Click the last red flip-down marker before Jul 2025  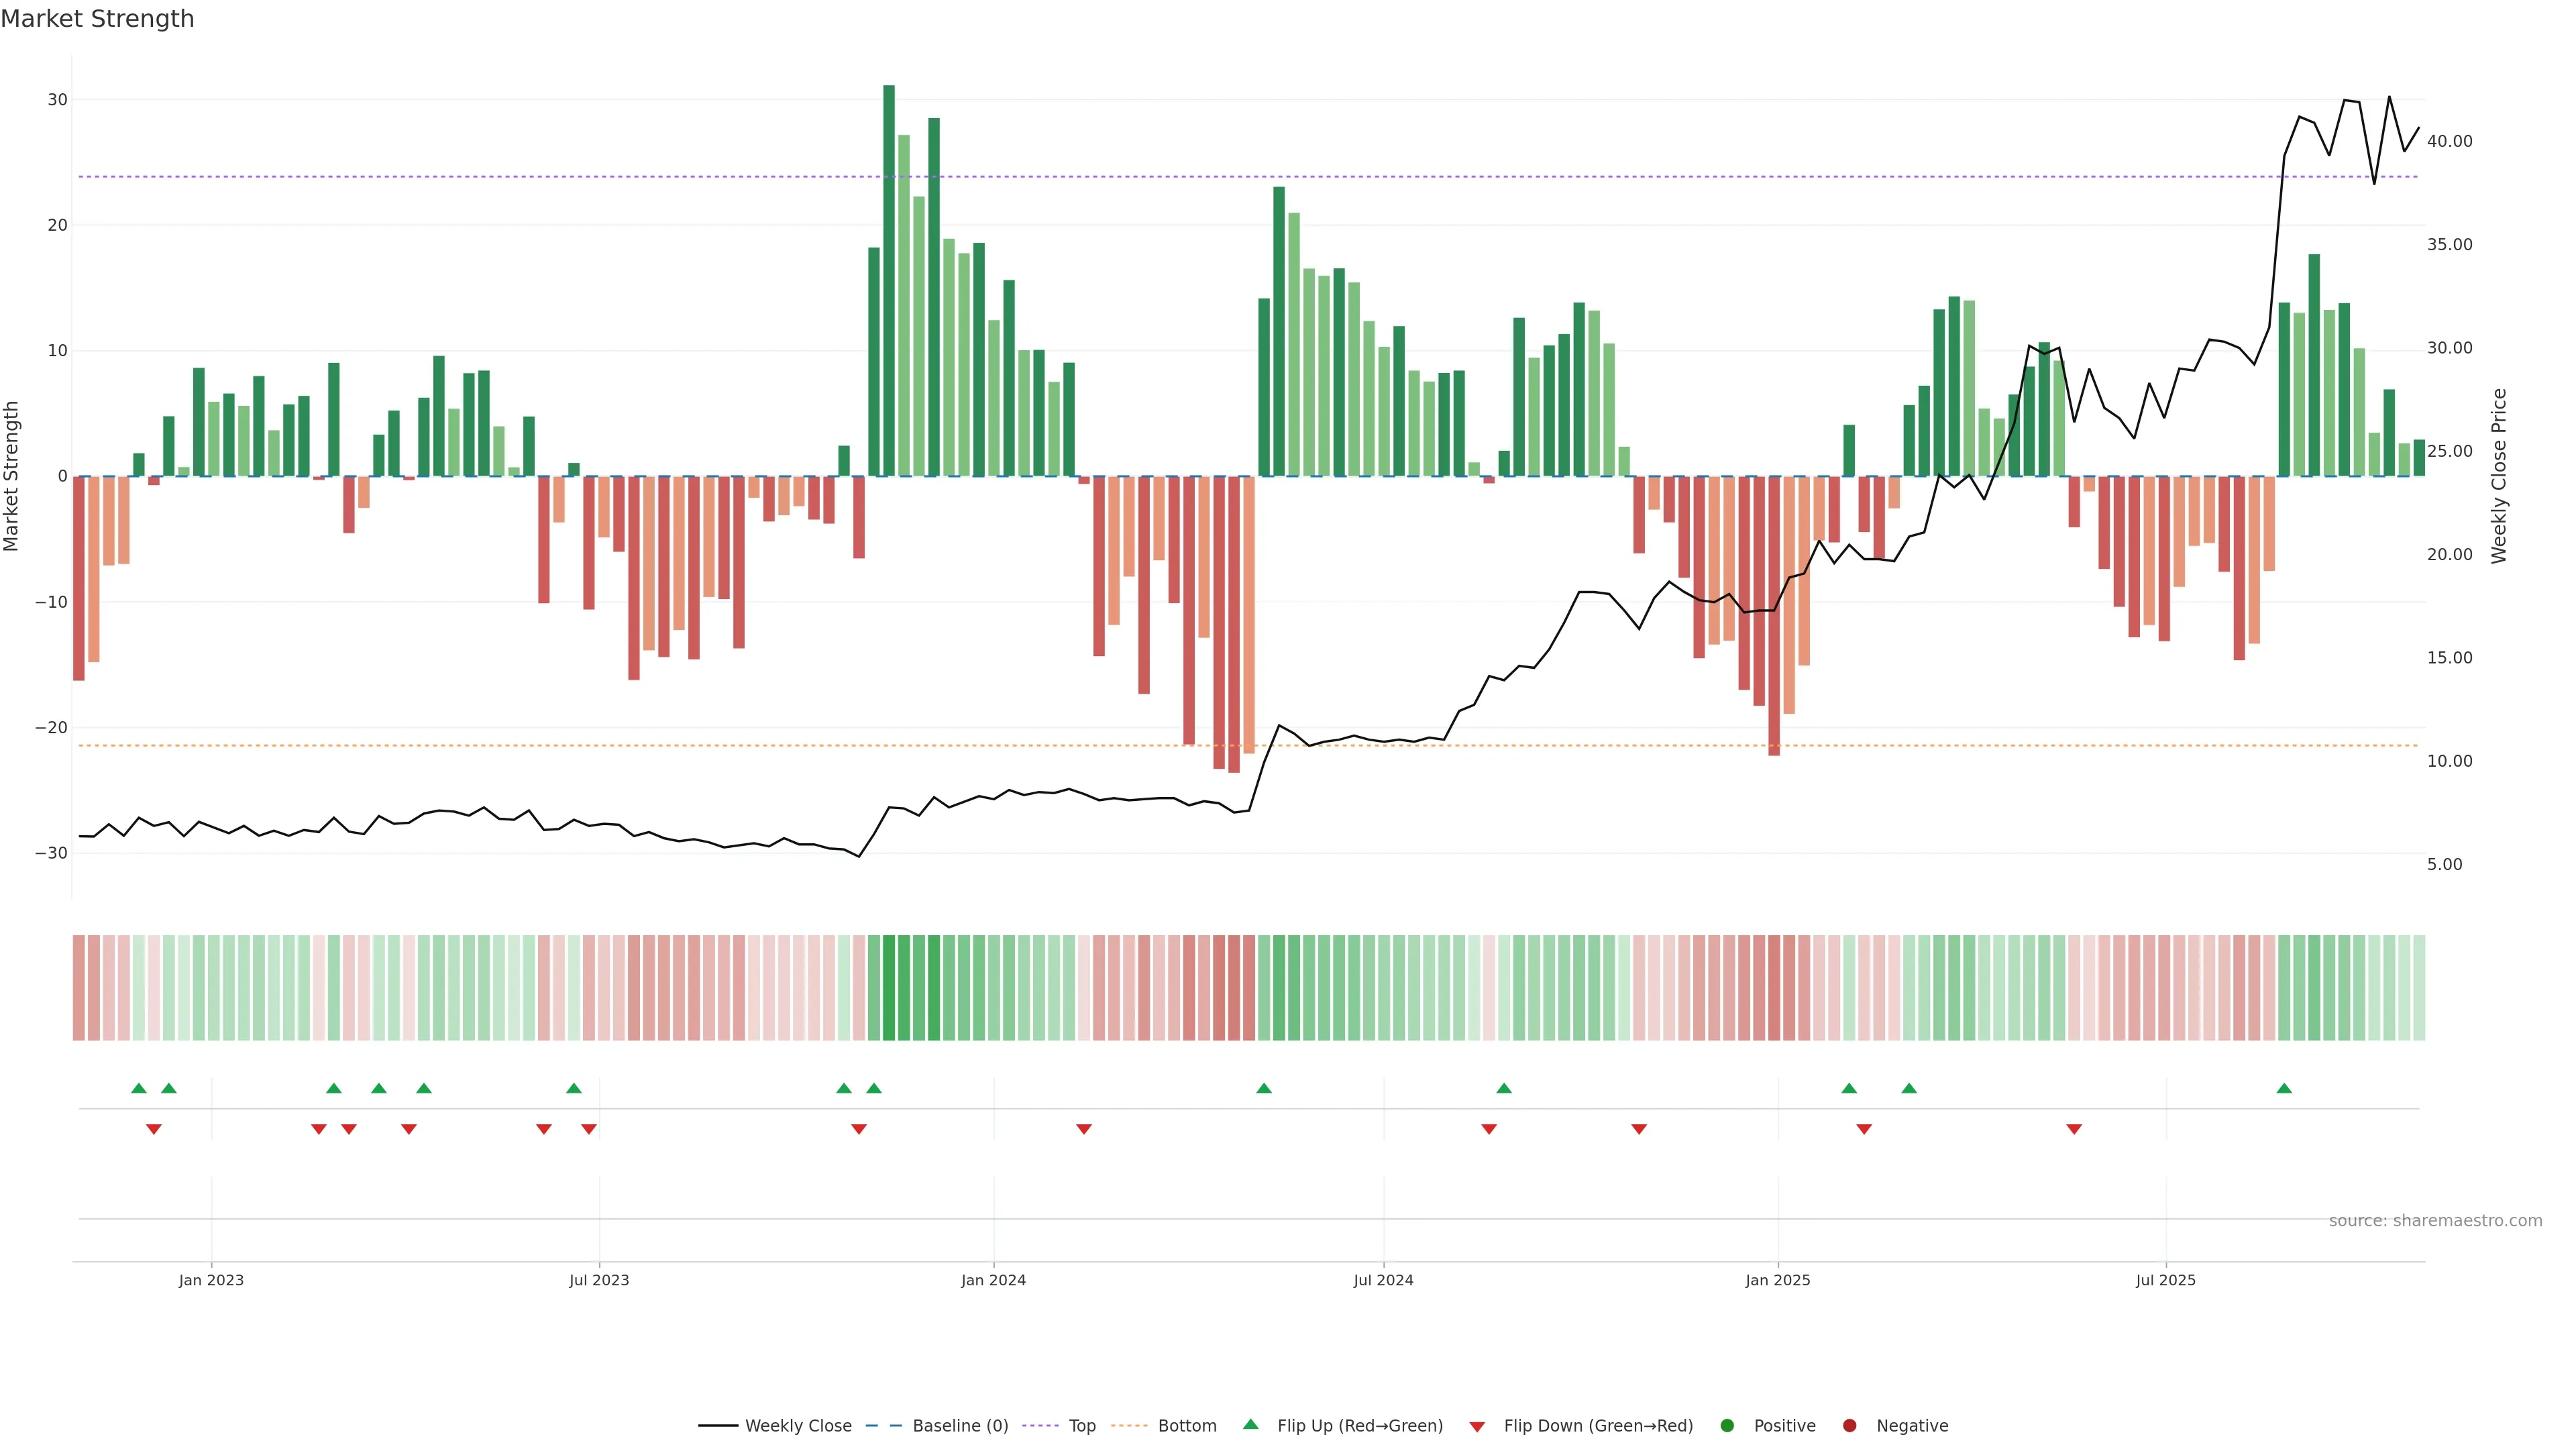tap(2074, 1129)
